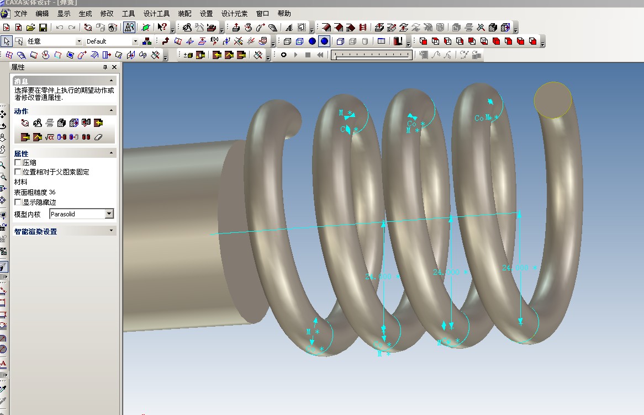Click the save floppy disk icon
Image resolution: width=644 pixels, height=415 pixels.
[43, 28]
